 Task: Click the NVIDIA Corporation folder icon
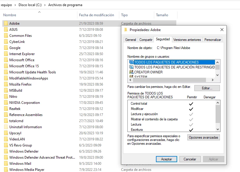click(6, 103)
